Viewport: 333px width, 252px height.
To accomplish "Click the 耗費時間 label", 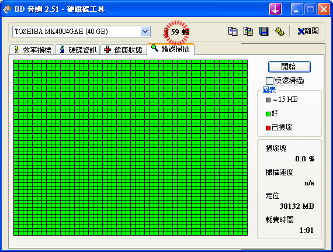I will [x=279, y=219].
